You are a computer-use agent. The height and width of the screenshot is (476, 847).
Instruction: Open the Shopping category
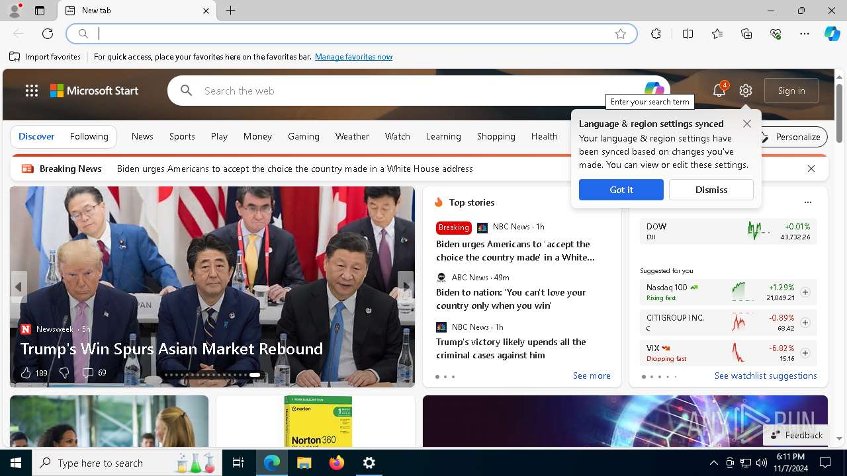[496, 136]
